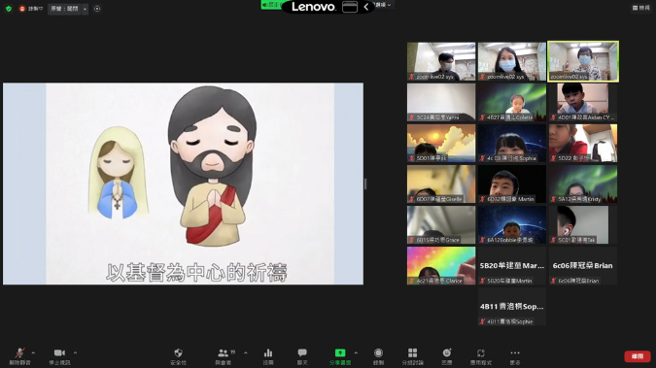The height and width of the screenshot is (368, 656).
Task: Expand share screen options arrow
Action: [x=356, y=352]
